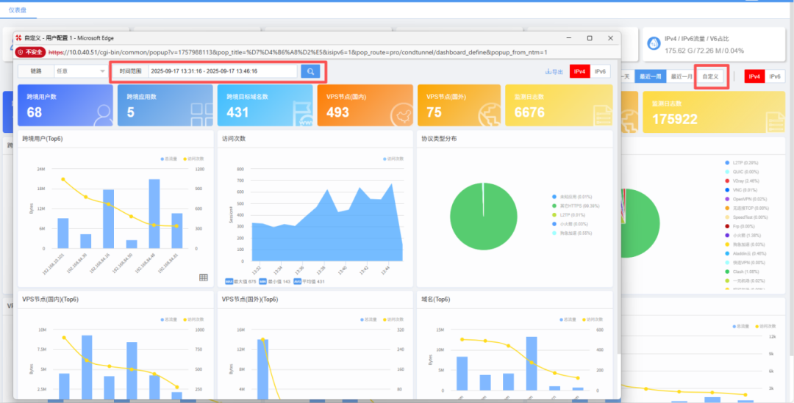The height and width of the screenshot is (403, 794).
Task: Click the 不安全 security warning badge
Action: click(31, 53)
